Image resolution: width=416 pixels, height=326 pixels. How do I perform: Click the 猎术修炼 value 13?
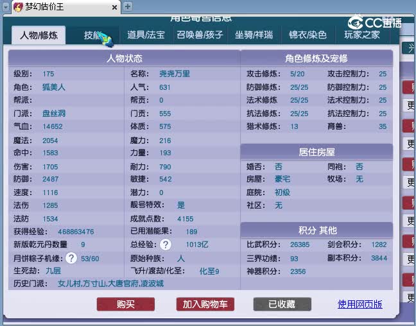(x=294, y=126)
